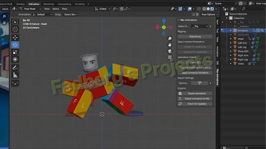266x149 pixels.
Task: Open the Pose menu
Action: [x=65, y=9]
